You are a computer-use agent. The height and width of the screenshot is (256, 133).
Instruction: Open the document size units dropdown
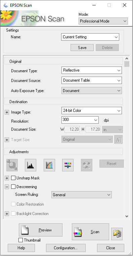(x=112, y=129)
